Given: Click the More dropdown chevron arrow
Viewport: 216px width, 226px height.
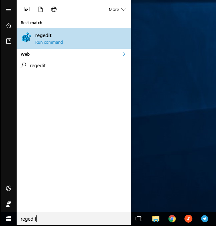Looking at the screenshot, I should [x=124, y=10].
